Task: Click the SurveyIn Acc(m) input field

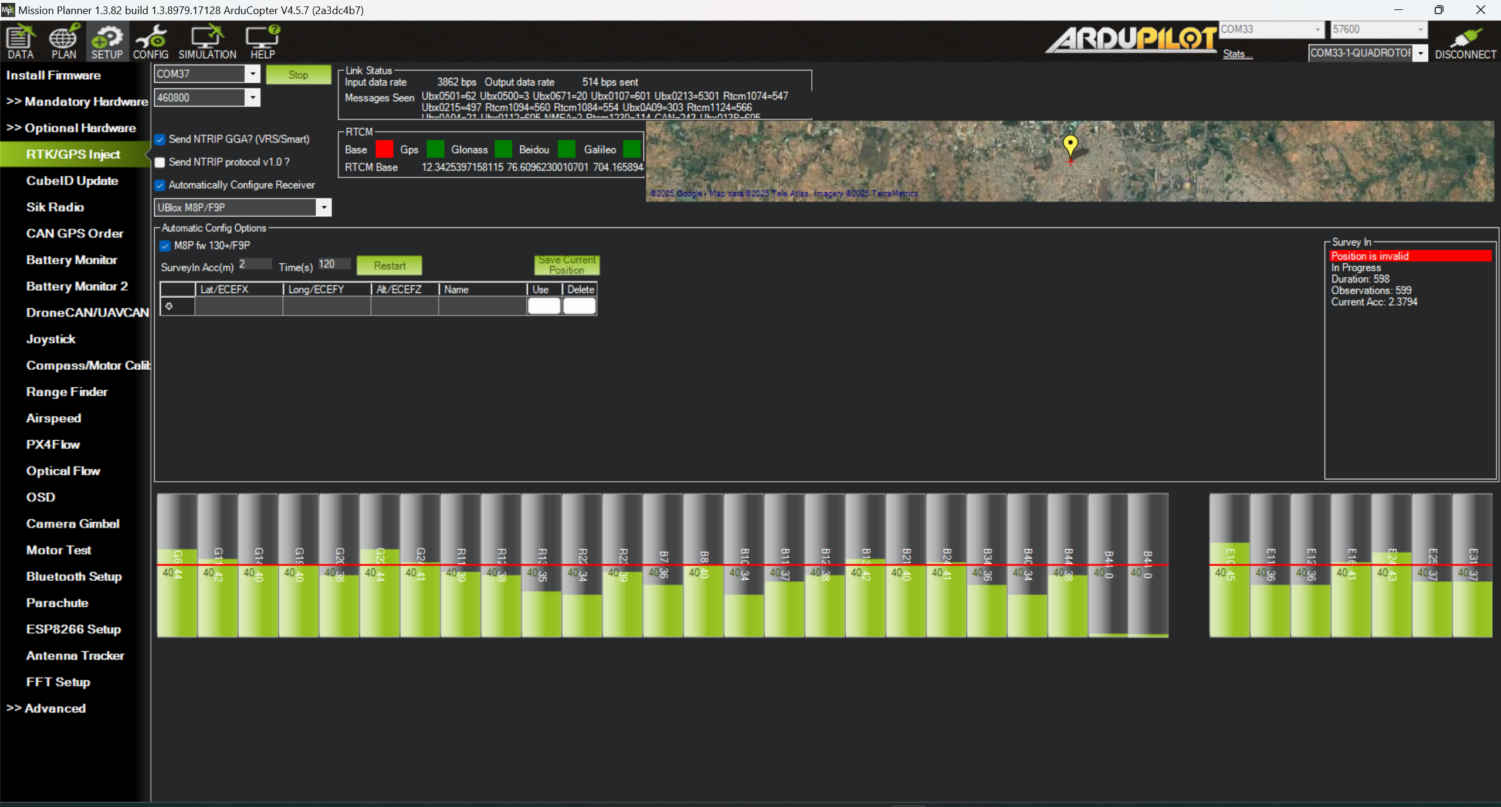Action: (255, 265)
